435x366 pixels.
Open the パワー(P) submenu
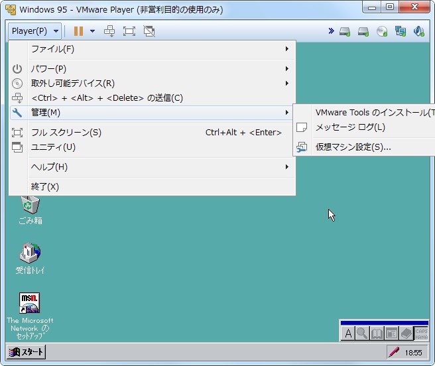click(153, 69)
